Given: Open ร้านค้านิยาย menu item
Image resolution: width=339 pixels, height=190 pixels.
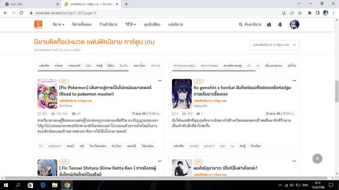Looking at the screenshot, I should 108,24.
